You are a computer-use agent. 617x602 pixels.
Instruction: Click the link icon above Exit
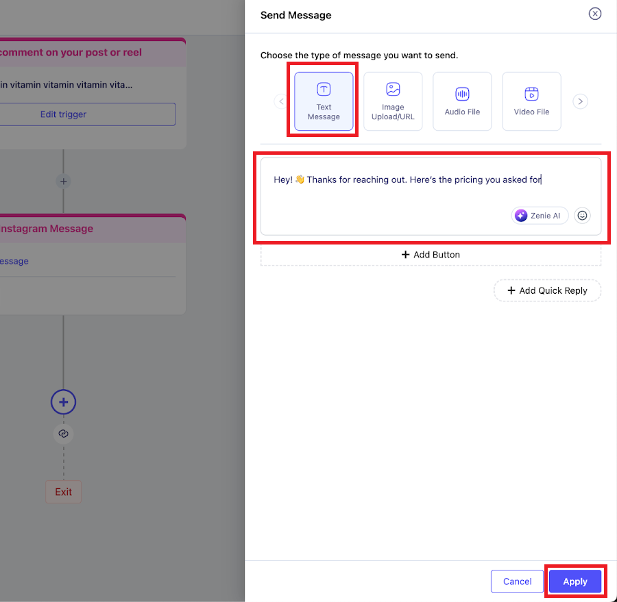[63, 434]
